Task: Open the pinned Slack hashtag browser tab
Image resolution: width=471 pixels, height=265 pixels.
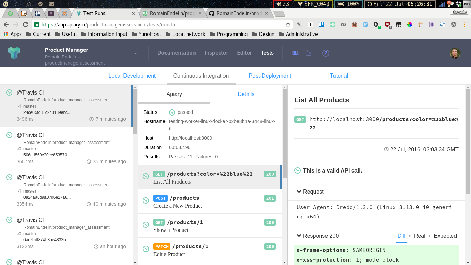Action: [x=51, y=13]
